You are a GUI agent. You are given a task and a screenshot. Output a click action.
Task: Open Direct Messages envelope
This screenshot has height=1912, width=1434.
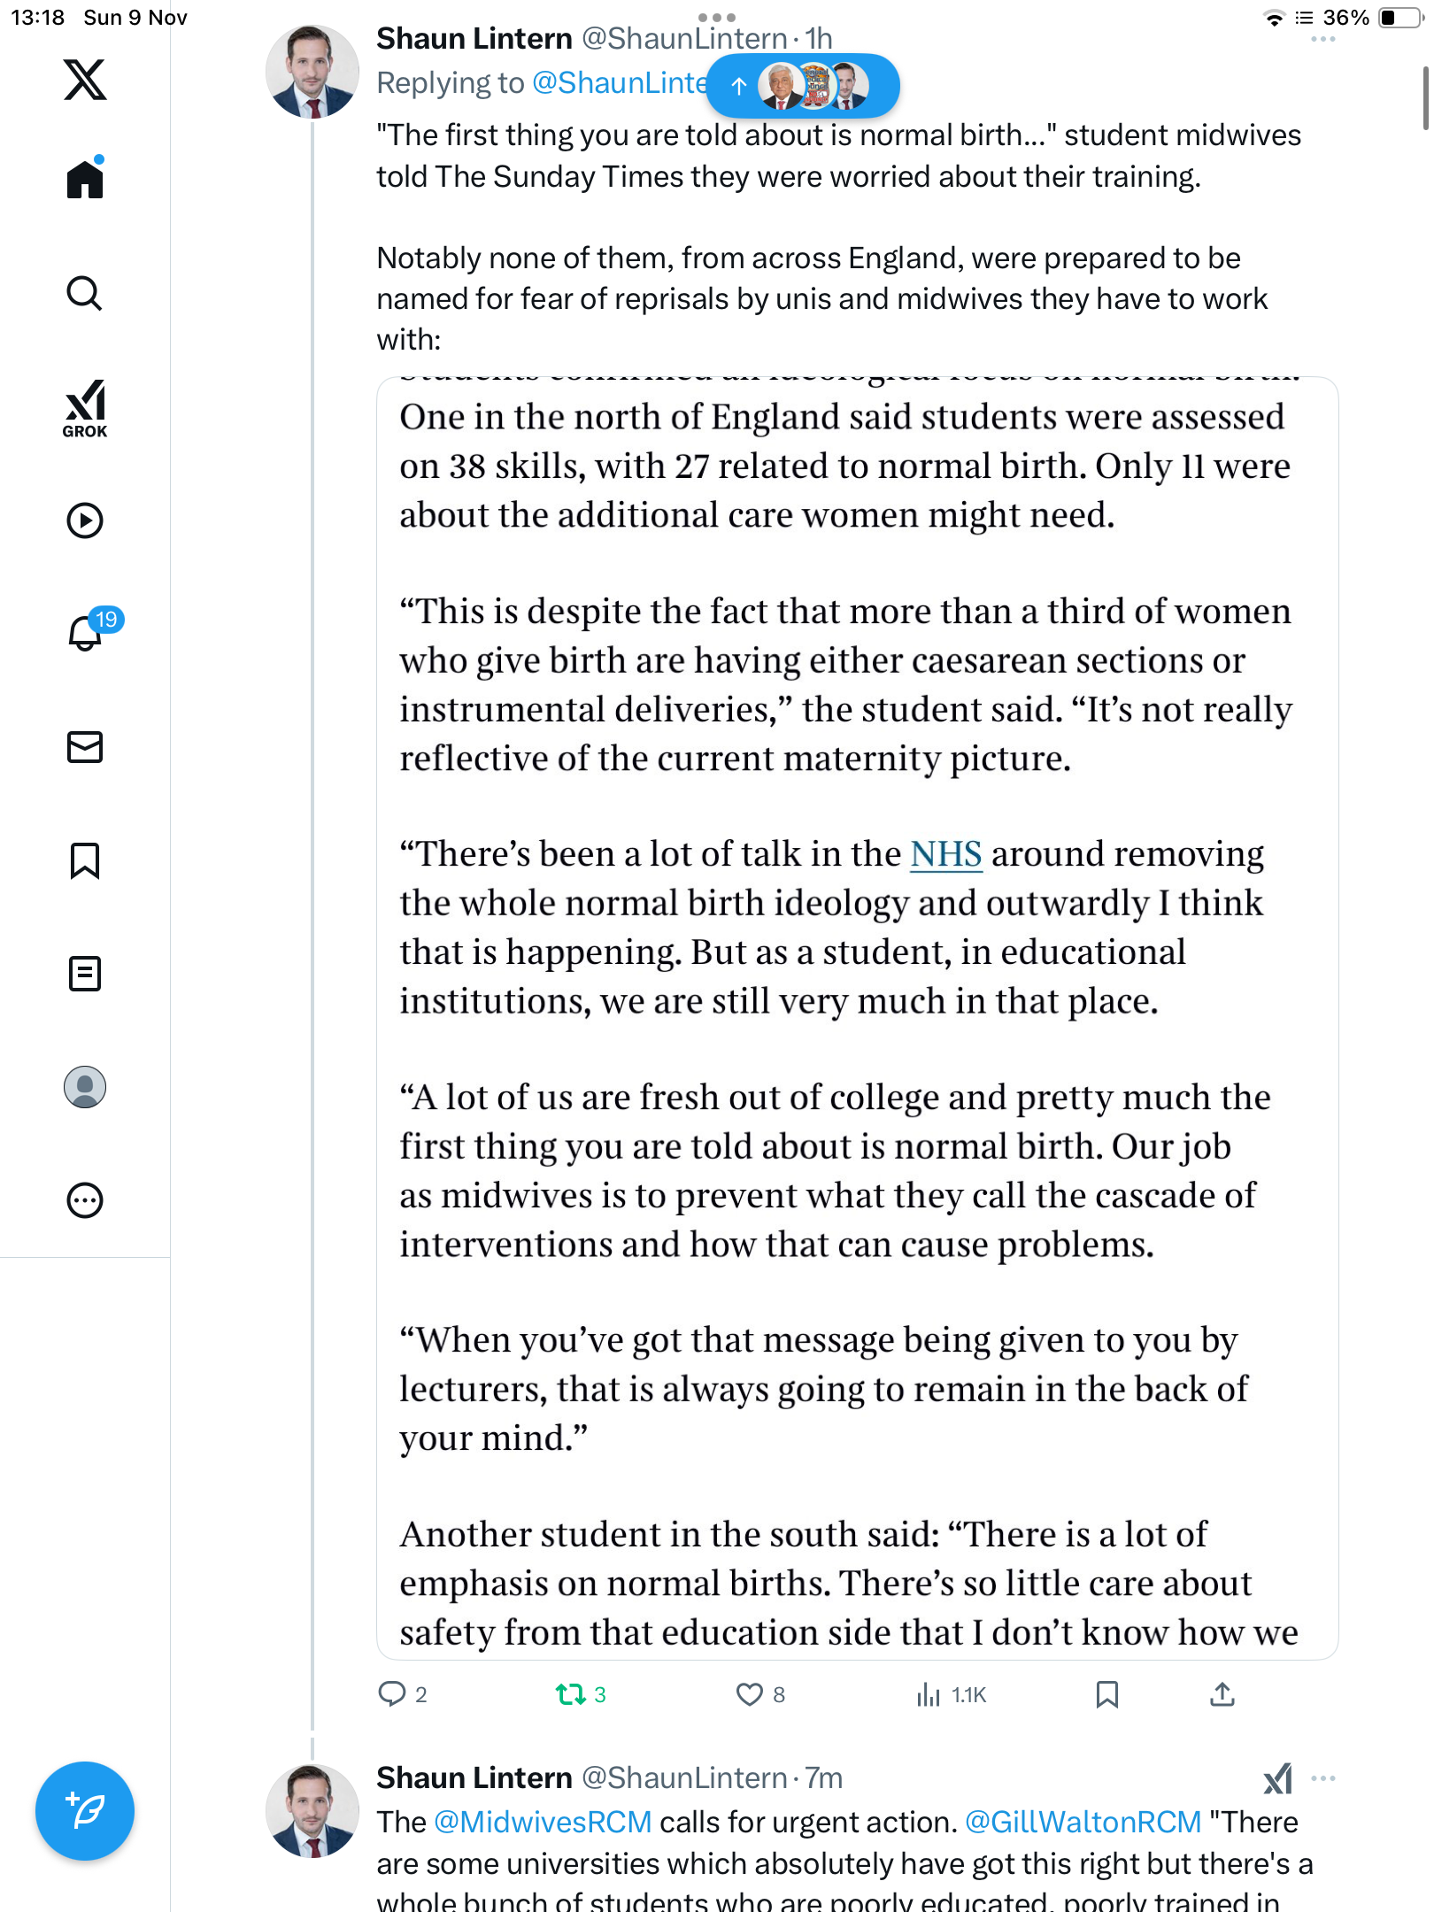pyautogui.click(x=85, y=747)
